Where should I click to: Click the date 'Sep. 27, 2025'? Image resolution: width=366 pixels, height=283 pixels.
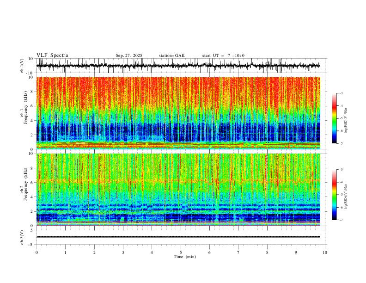[129, 55]
